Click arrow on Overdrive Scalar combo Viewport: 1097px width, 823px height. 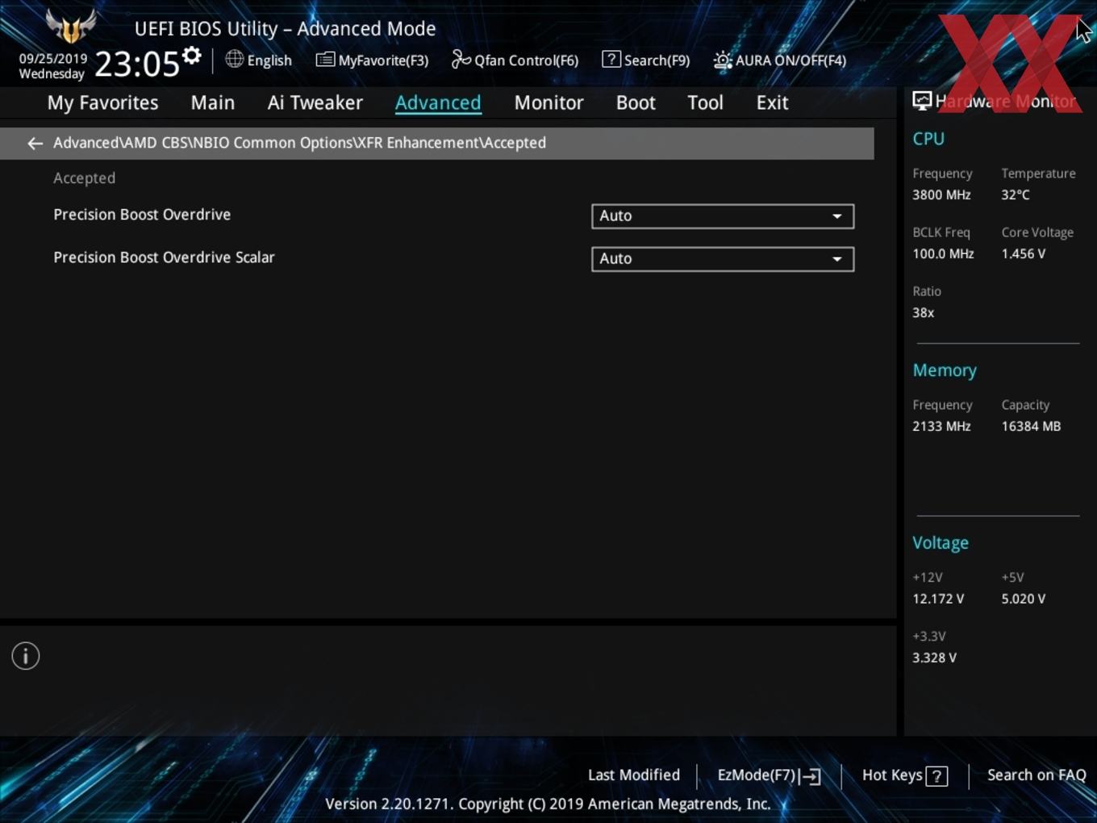(837, 259)
